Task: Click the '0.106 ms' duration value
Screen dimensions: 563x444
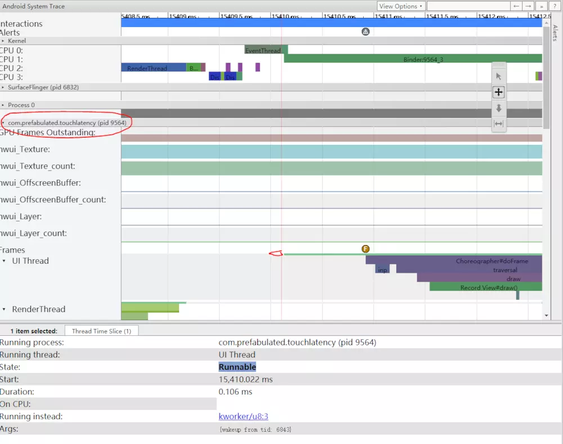Action: [235, 392]
